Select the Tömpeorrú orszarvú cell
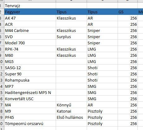 [30, 123]
